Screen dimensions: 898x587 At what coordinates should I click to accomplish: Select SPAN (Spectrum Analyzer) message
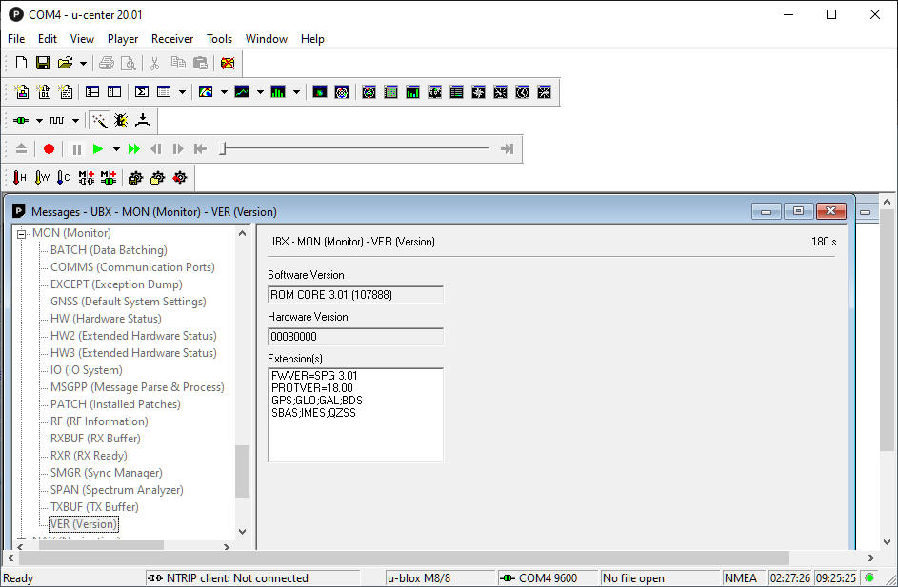(117, 490)
